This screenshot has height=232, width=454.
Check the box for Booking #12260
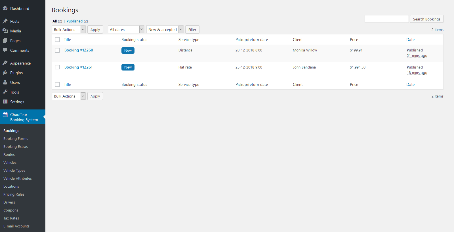pyautogui.click(x=57, y=50)
